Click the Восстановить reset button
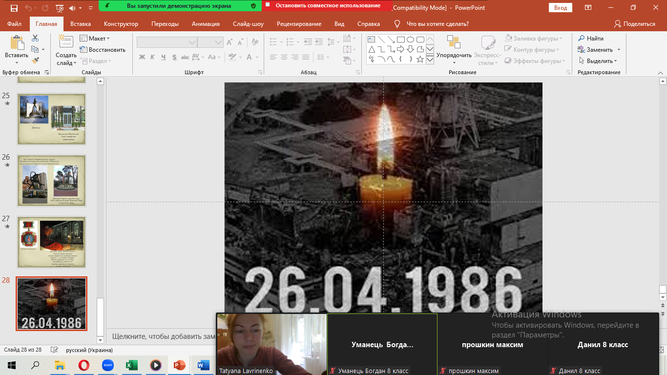Viewport: 667px width, 375px height. point(103,50)
